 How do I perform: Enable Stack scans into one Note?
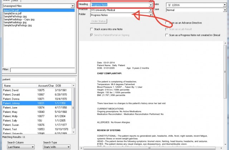[92, 29]
